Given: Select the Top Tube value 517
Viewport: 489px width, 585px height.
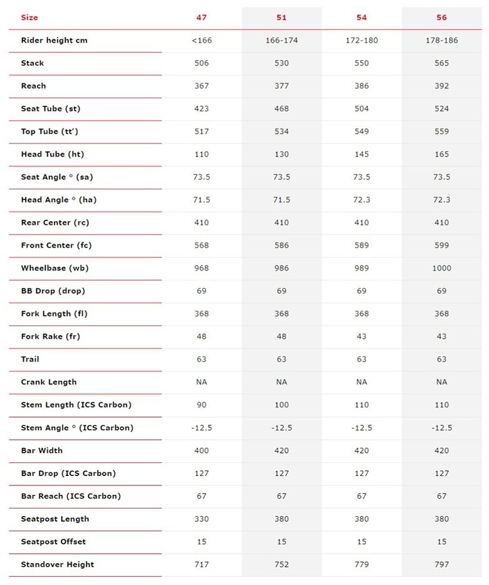Looking at the screenshot, I should pos(202,132).
